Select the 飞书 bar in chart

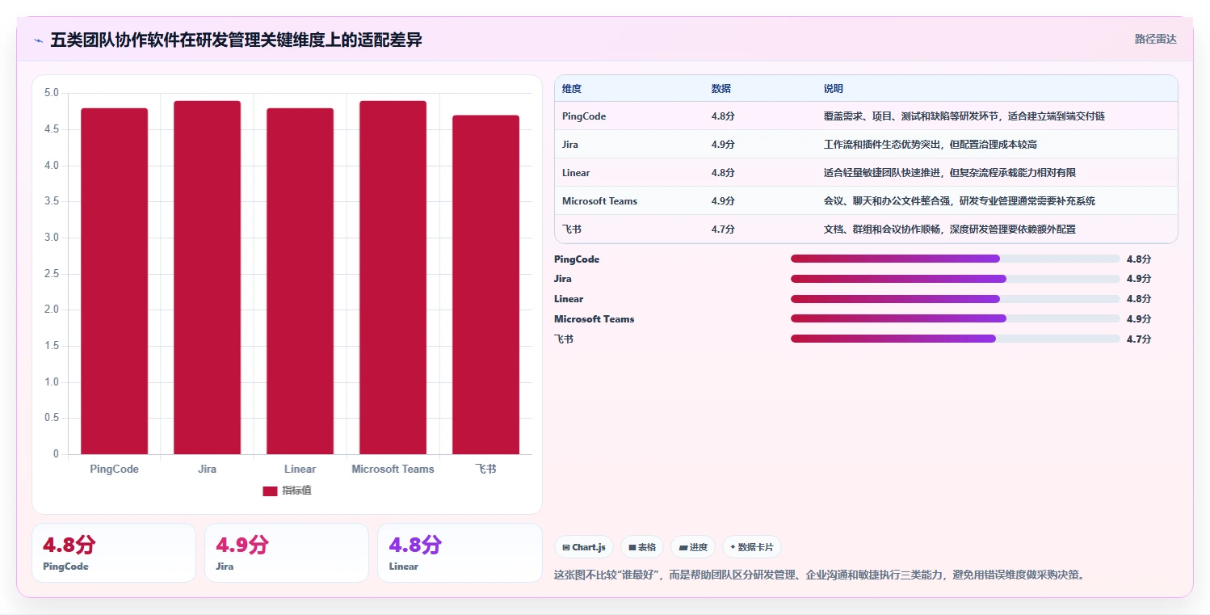pos(485,284)
